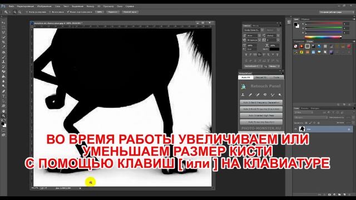The width and height of the screenshot is (356, 200).
Task: Click the healing brush icon in Retouch Panel
Action: (x=250, y=95)
